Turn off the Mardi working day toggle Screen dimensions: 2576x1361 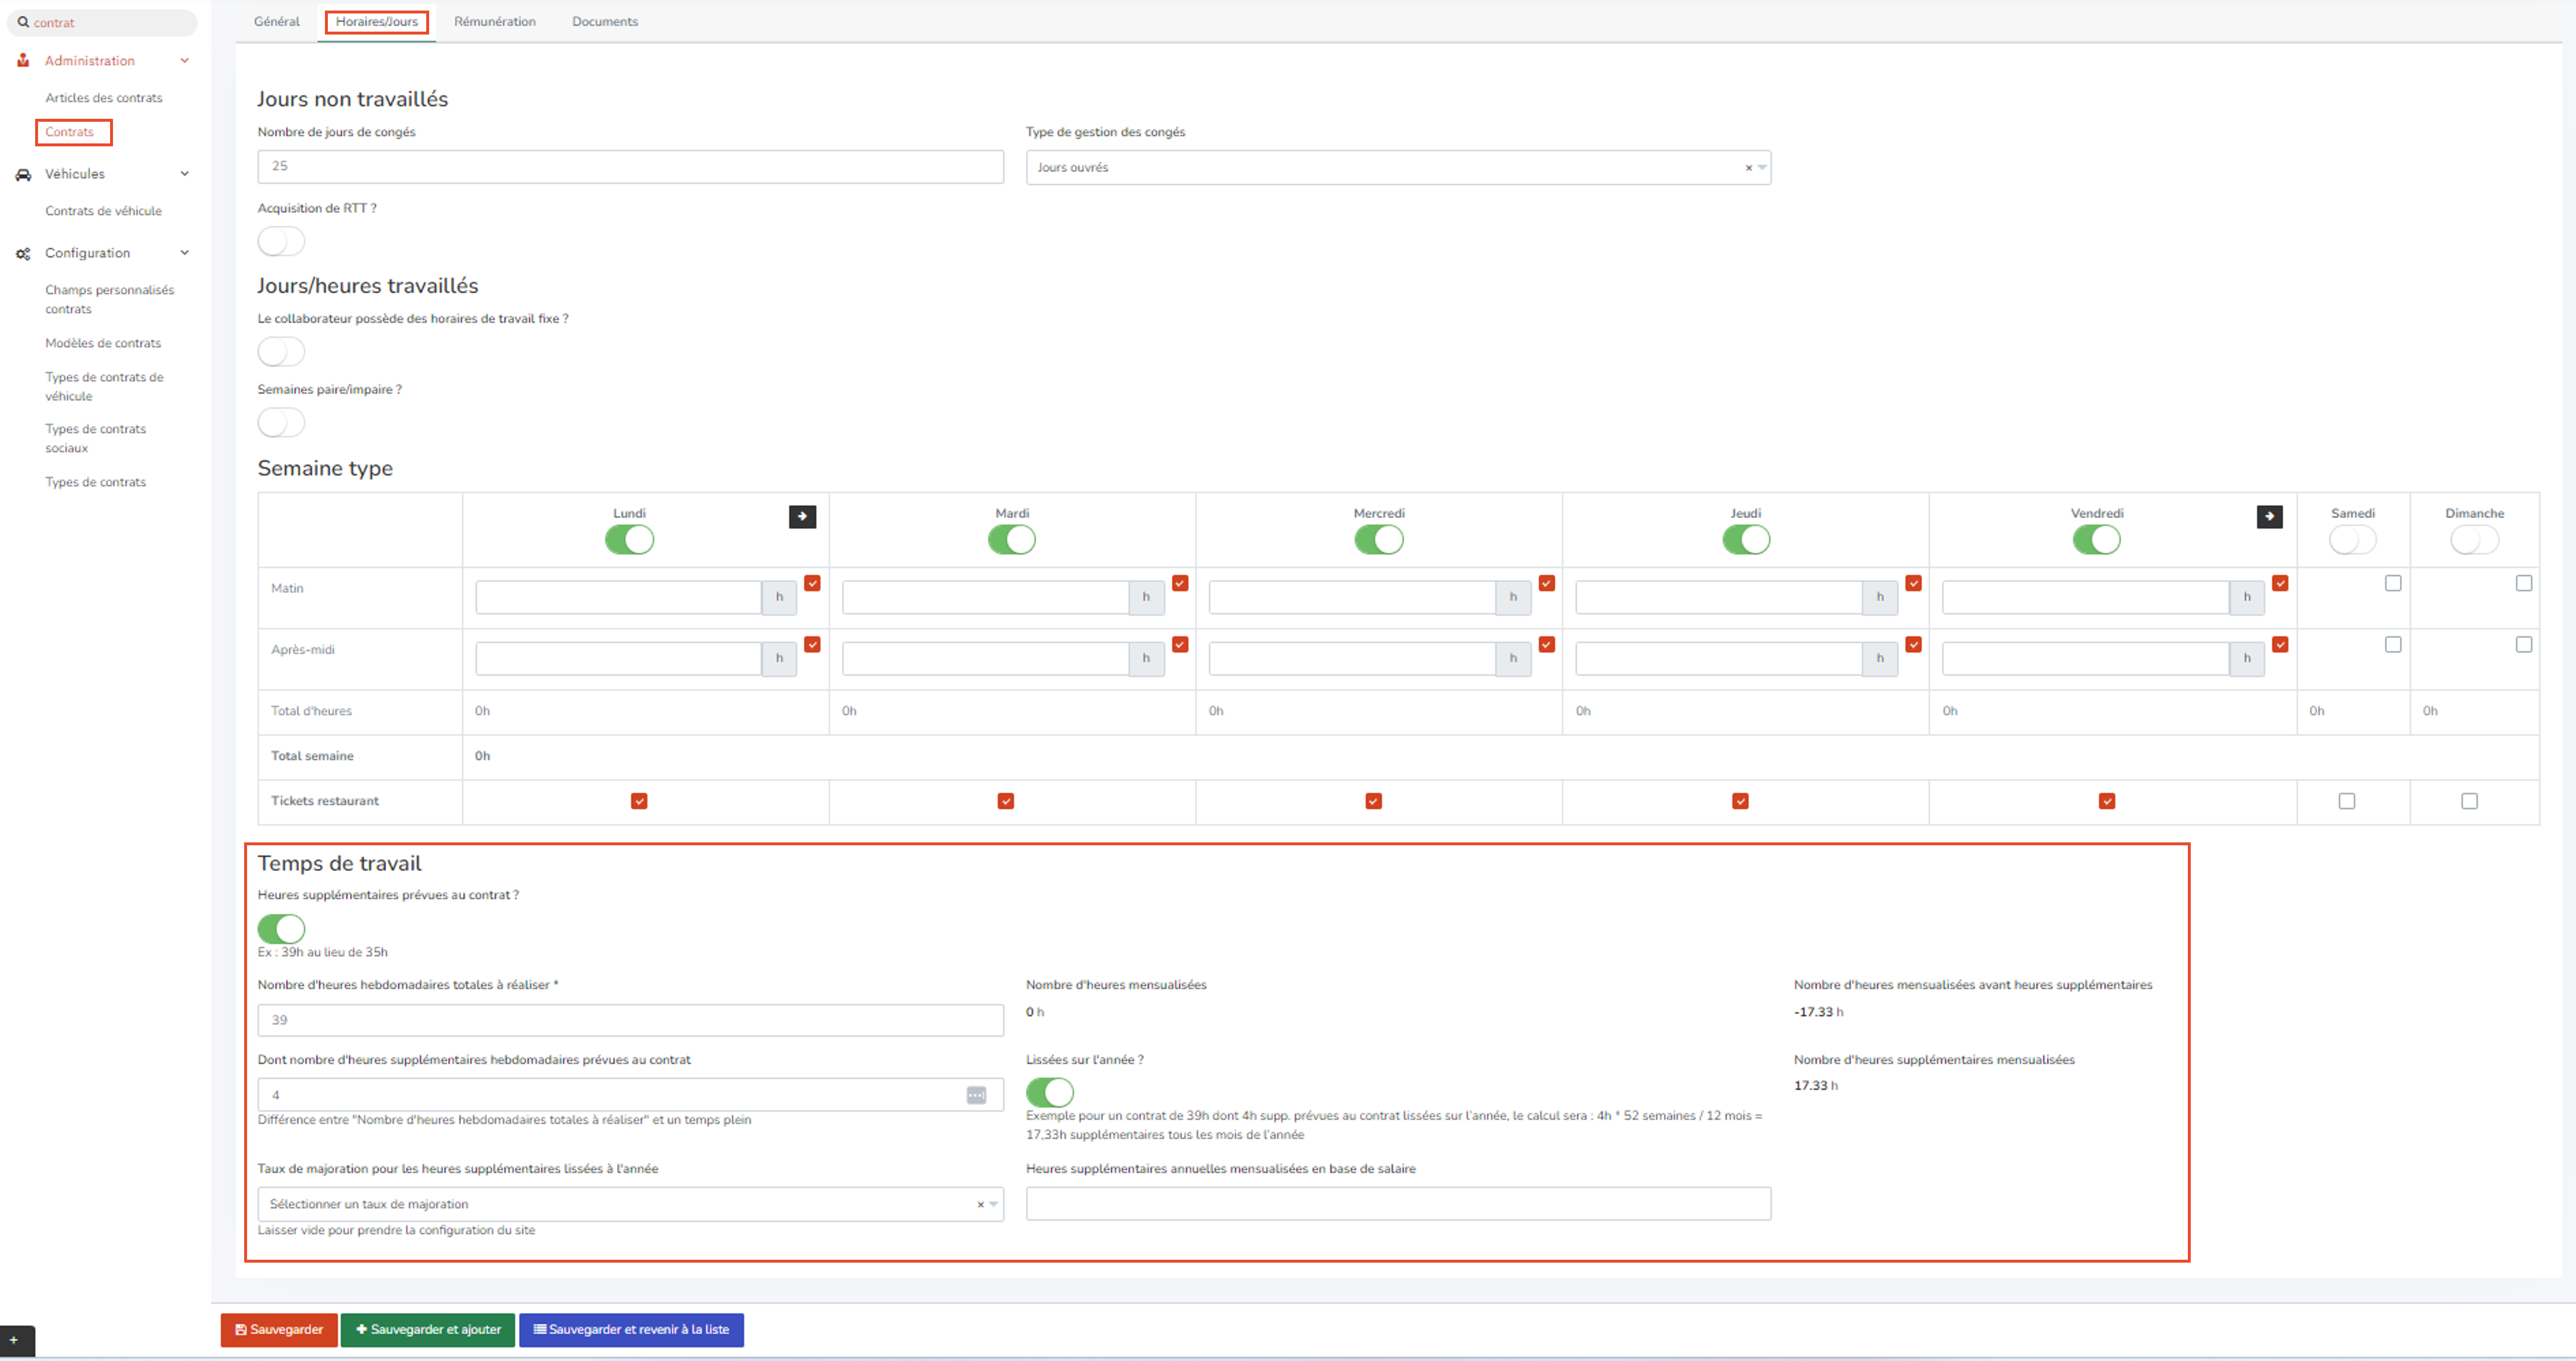tap(1011, 540)
